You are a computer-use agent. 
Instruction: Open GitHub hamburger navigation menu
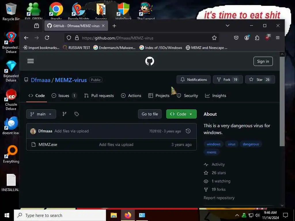pyautogui.click(x=31, y=61)
